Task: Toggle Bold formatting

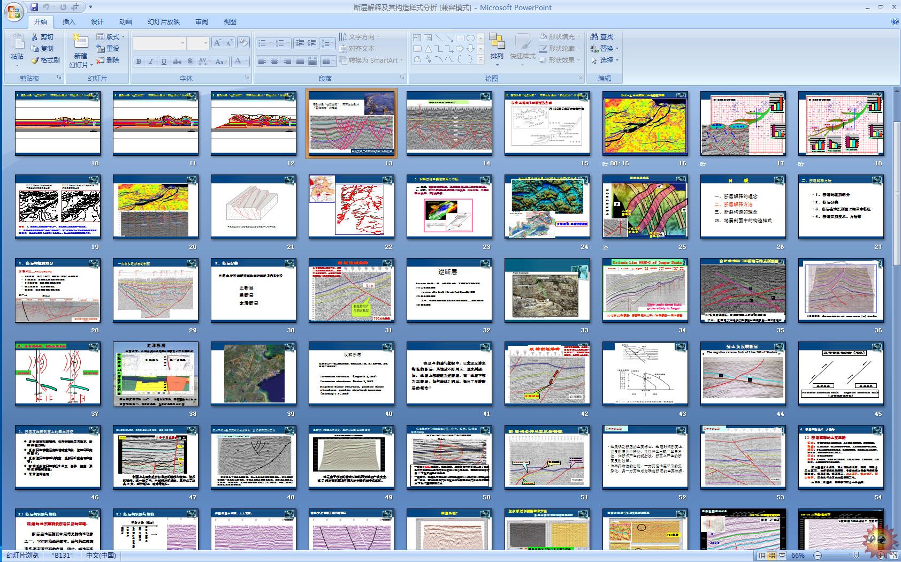Action: (139, 62)
